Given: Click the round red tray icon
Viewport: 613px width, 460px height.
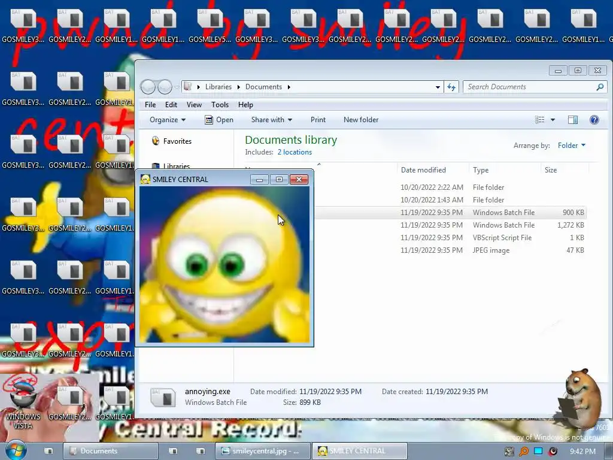Looking at the screenshot, I should (553, 452).
